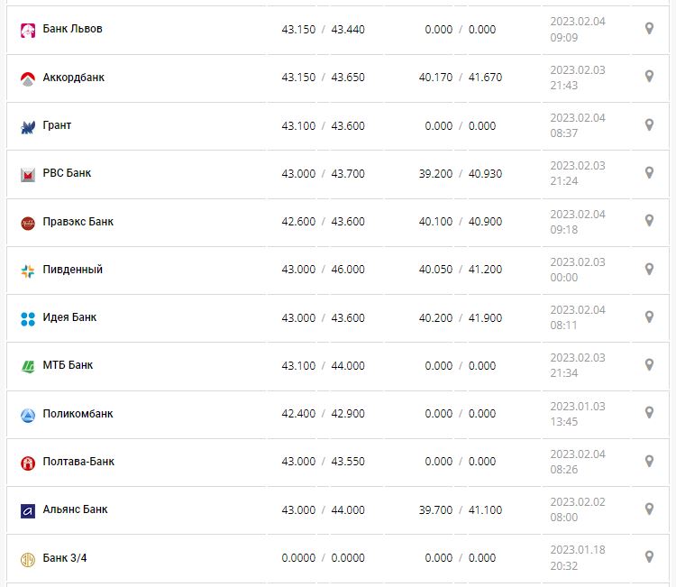676x587 pixels.
Task: Open map pin for Поликомбанк row
Action: 648,413
